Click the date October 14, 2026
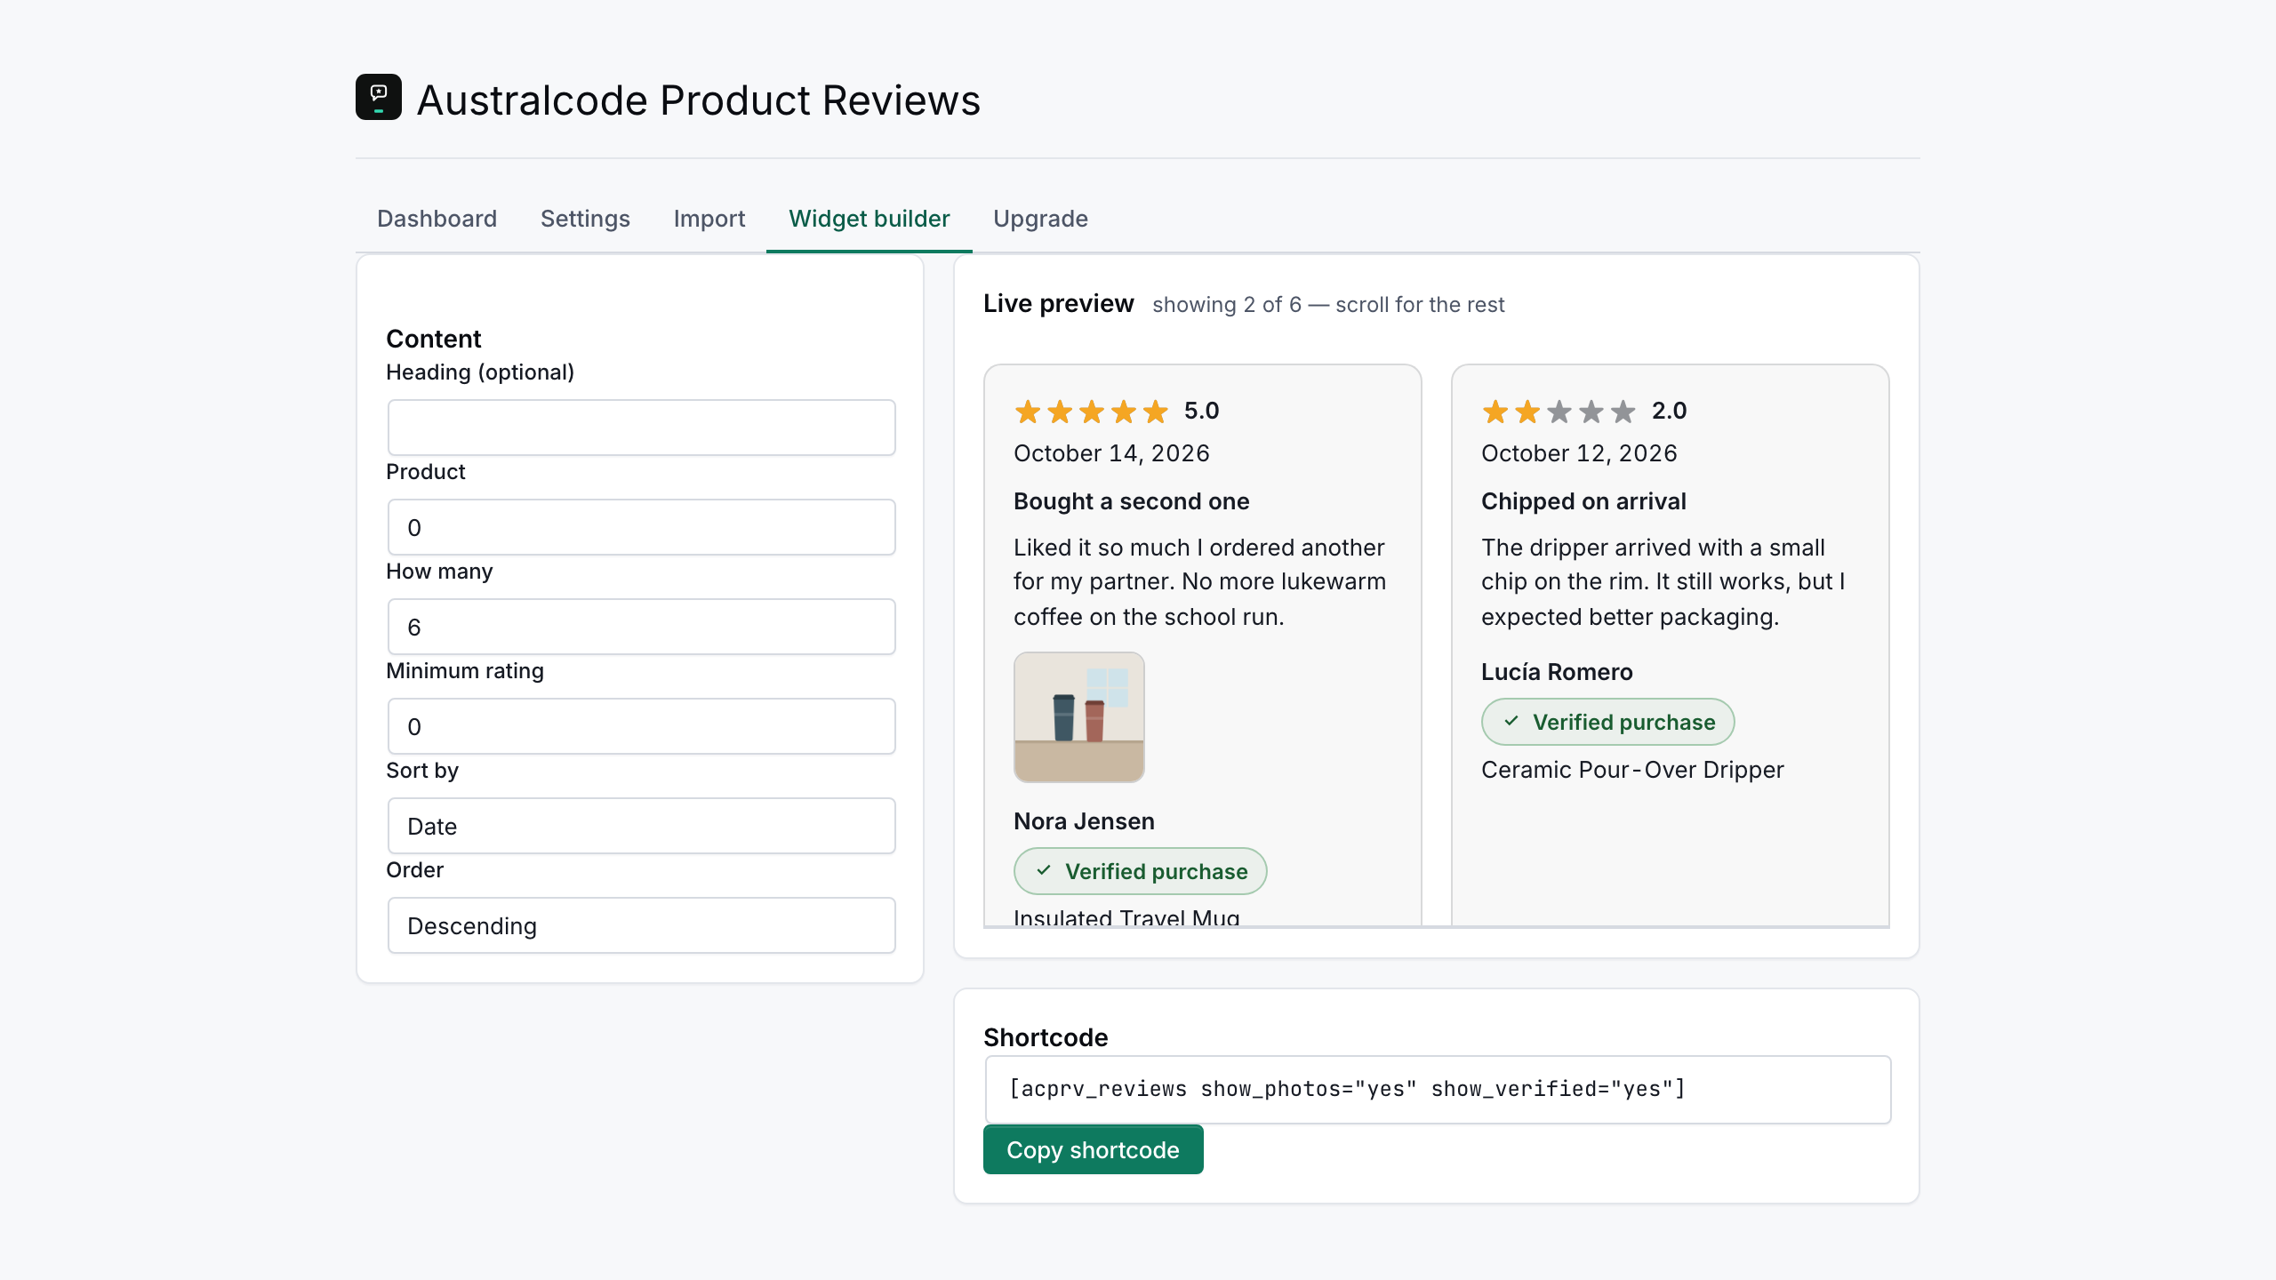Viewport: 2276px width, 1280px height. click(1111, 453)
